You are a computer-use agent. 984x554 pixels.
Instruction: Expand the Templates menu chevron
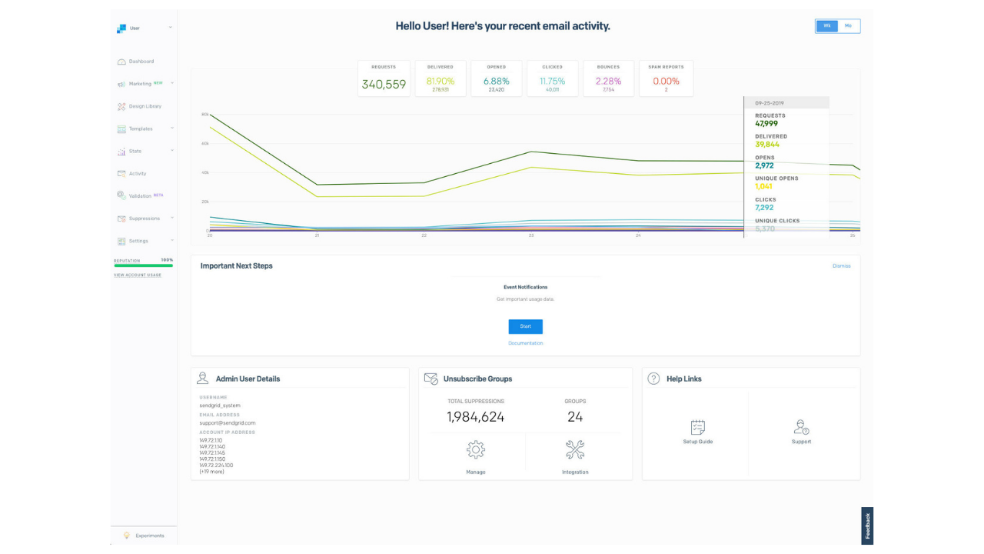click(172, 128)
